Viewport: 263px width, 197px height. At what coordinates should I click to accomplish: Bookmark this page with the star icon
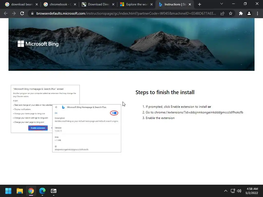tap(231, 13)
